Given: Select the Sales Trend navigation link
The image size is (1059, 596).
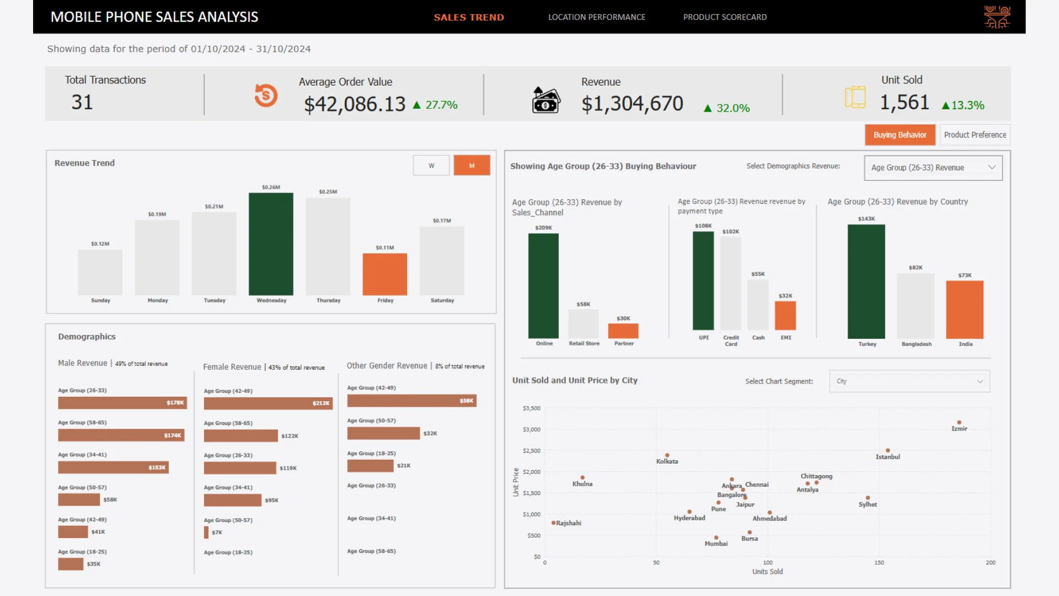Looking at the screenshot, I should click(469, 17).
